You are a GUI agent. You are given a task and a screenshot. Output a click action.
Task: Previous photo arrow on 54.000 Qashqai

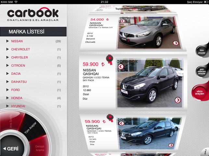123,21
